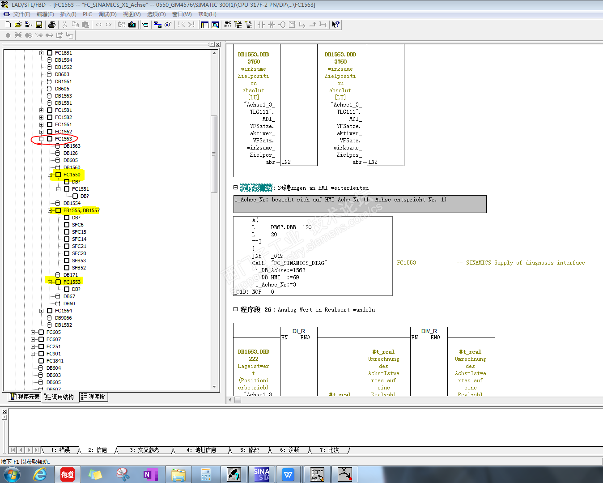Collapse network 26 with minus box
This screenshot has width=603, height=483.
pos(236,309)
